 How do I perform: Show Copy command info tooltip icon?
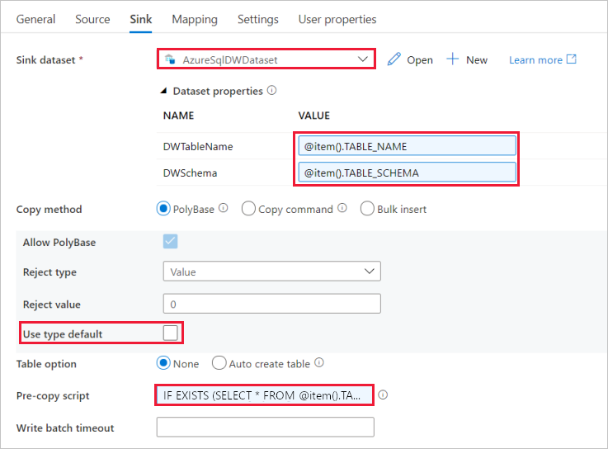pyautogui.click(x=342, y=208)
